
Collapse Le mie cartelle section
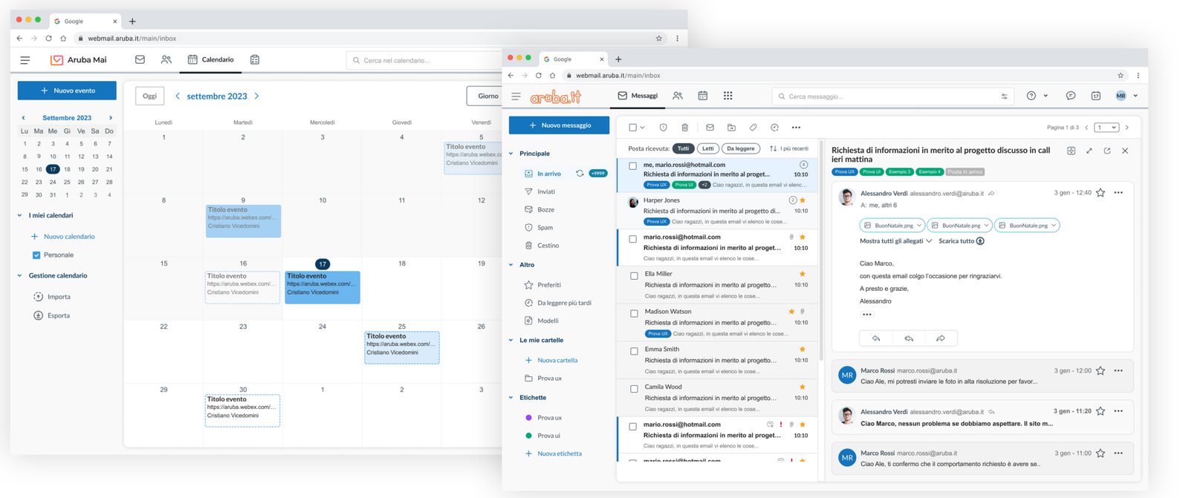511,341
